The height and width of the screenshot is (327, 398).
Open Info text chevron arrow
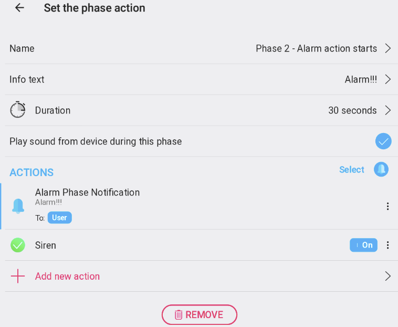388,79
